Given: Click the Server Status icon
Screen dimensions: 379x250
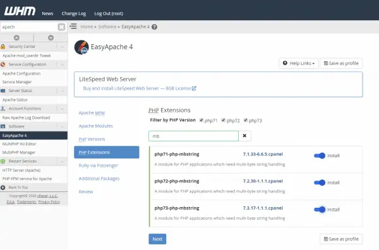Looking at the screenshot, I should tap(3, 91).
